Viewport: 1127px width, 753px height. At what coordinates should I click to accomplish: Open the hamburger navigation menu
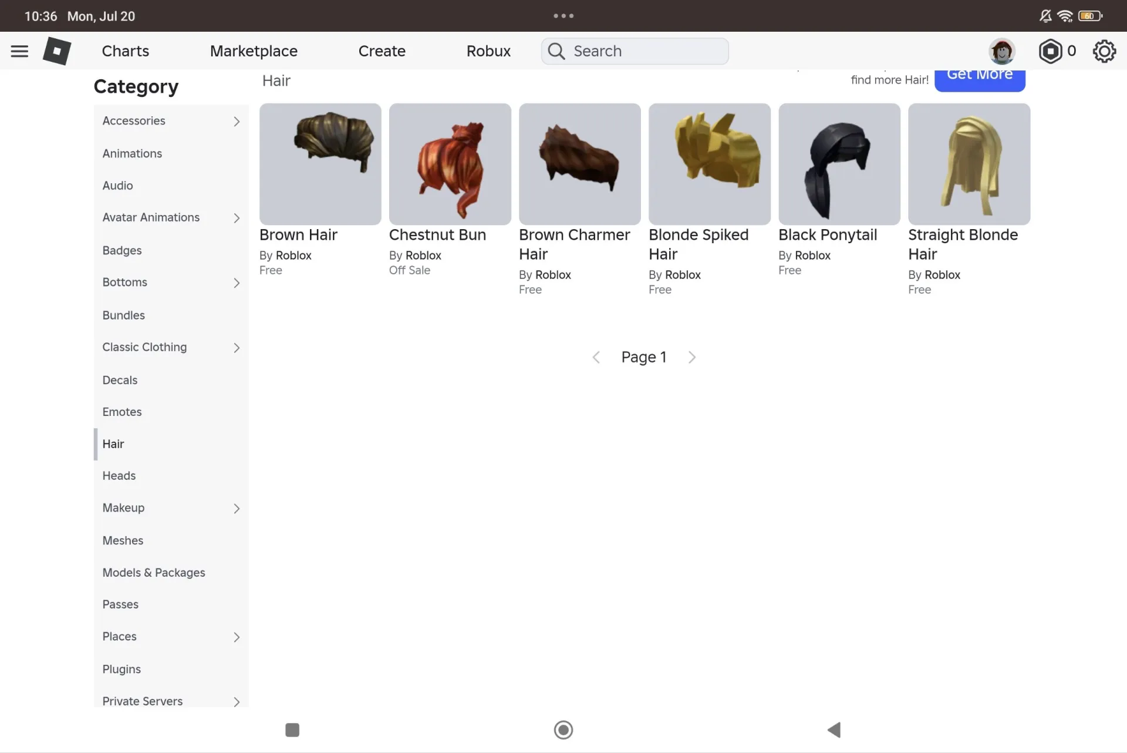tap(19, 51)
